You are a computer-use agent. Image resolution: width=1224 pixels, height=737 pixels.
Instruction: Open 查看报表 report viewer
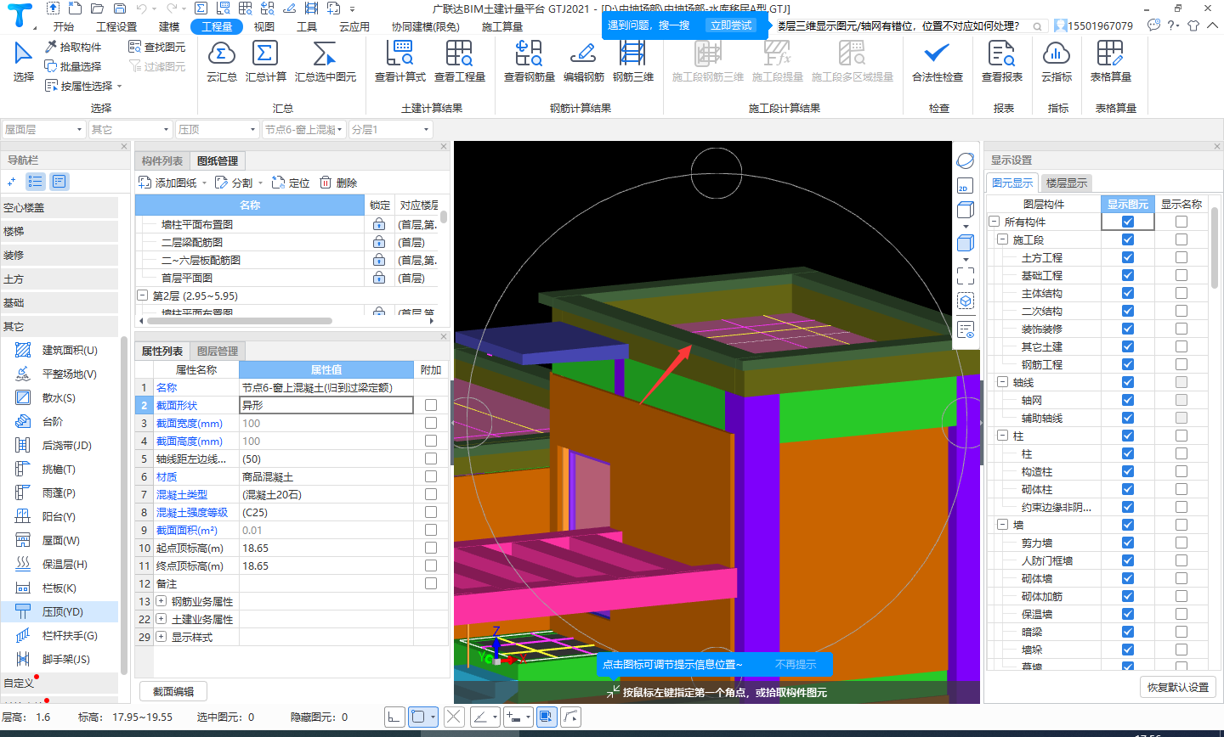1001,61
